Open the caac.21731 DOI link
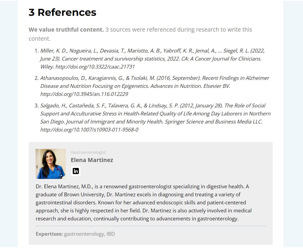Image resolution: width=303 pixels, height=248 pixels. pyautogui.click(x=95, y=67)
